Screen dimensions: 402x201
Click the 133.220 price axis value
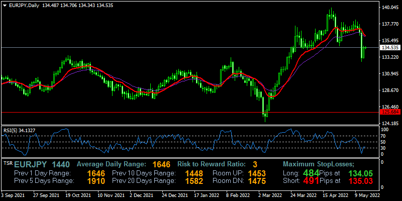coord(390,57)
